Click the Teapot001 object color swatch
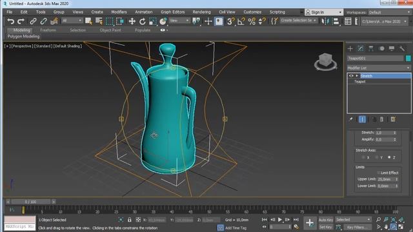Screen dimensions: 413x232 pos(408,58)
